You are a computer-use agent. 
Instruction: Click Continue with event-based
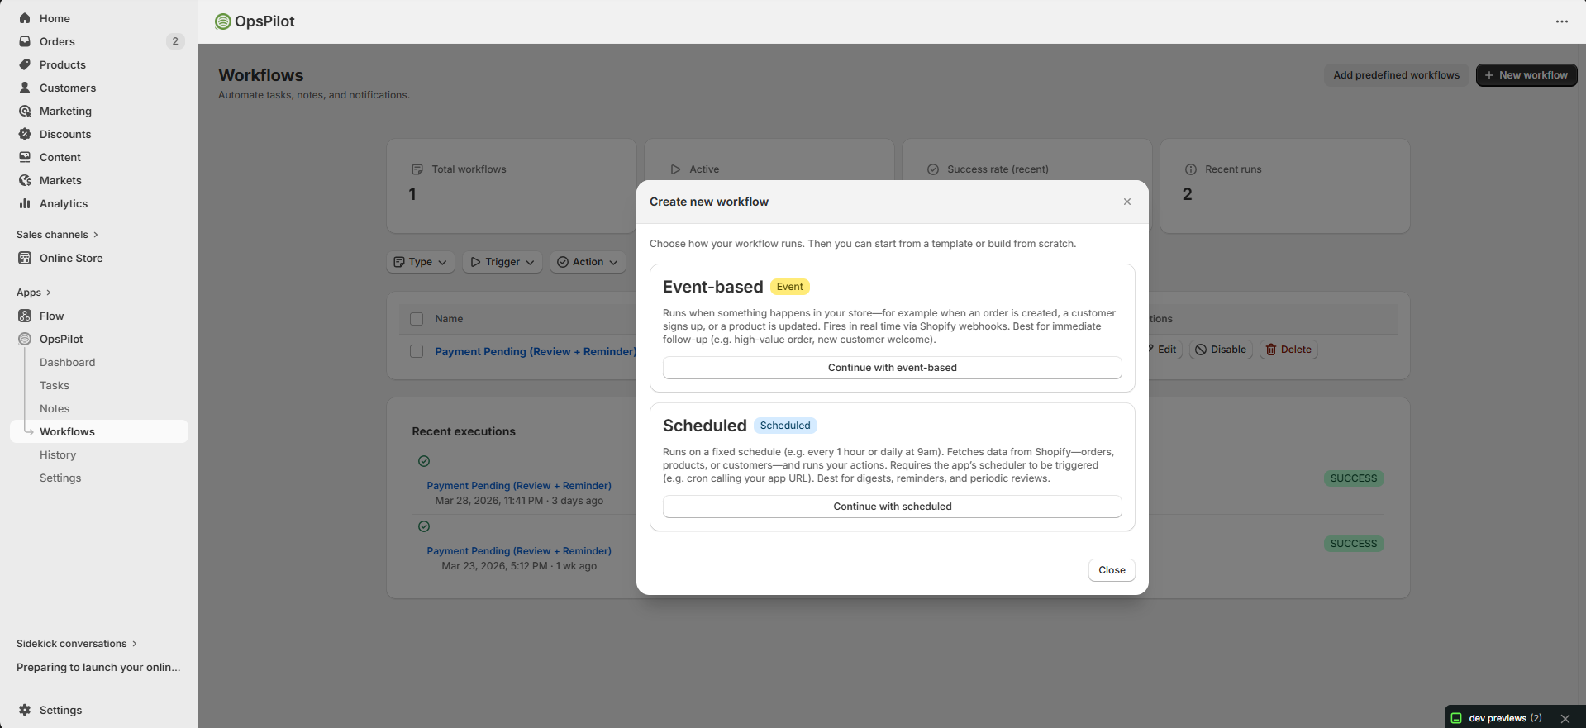click(x=892, y=368)
